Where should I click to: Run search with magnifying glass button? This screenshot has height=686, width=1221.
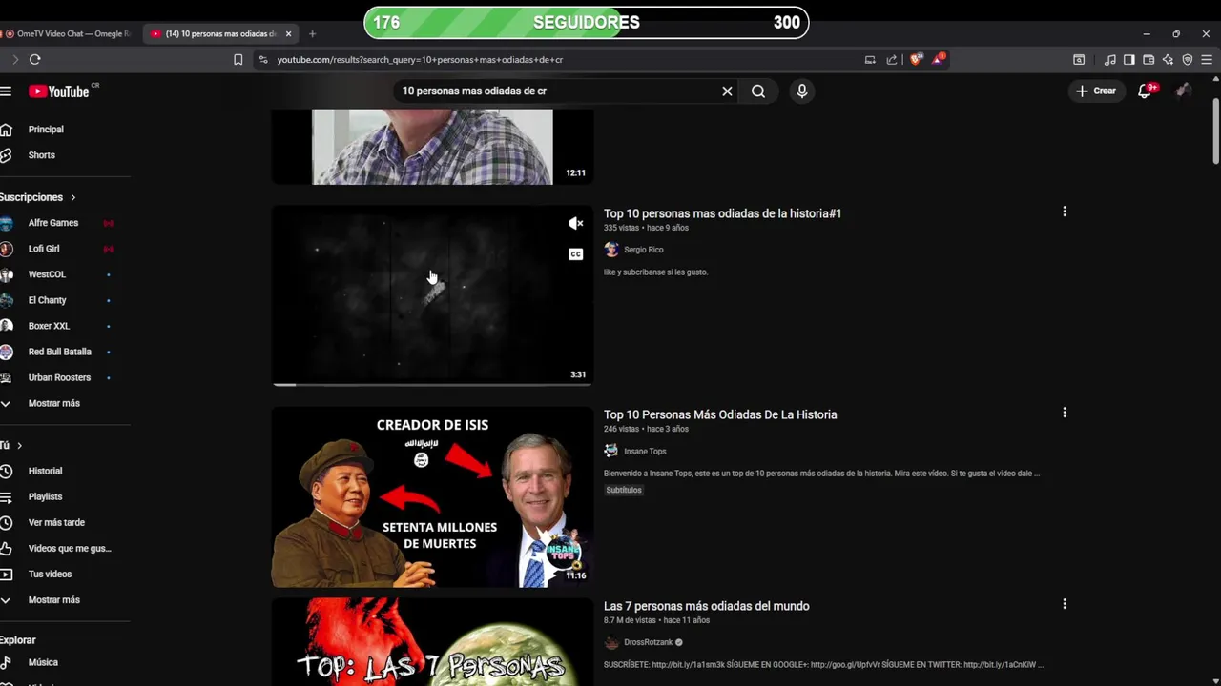tap(758, 91)
